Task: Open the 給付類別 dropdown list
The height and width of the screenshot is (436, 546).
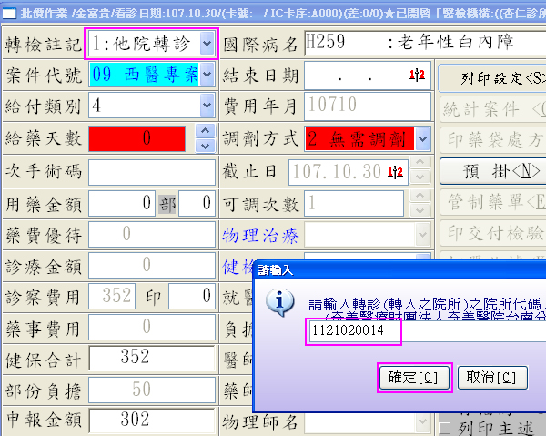Action: [207, 106]
